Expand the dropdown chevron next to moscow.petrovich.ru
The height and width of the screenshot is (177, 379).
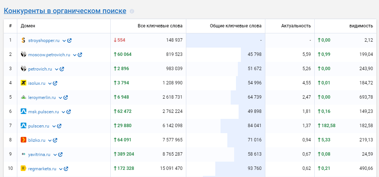[x=75, y=55]
